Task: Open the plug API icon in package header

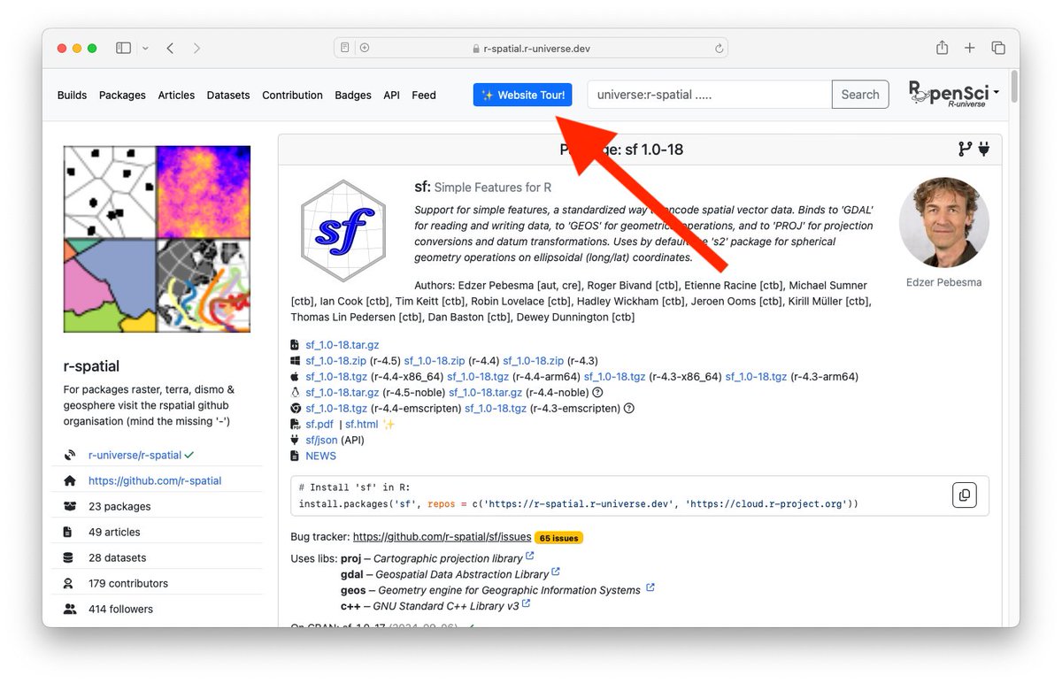Action: tap(984, 150)
